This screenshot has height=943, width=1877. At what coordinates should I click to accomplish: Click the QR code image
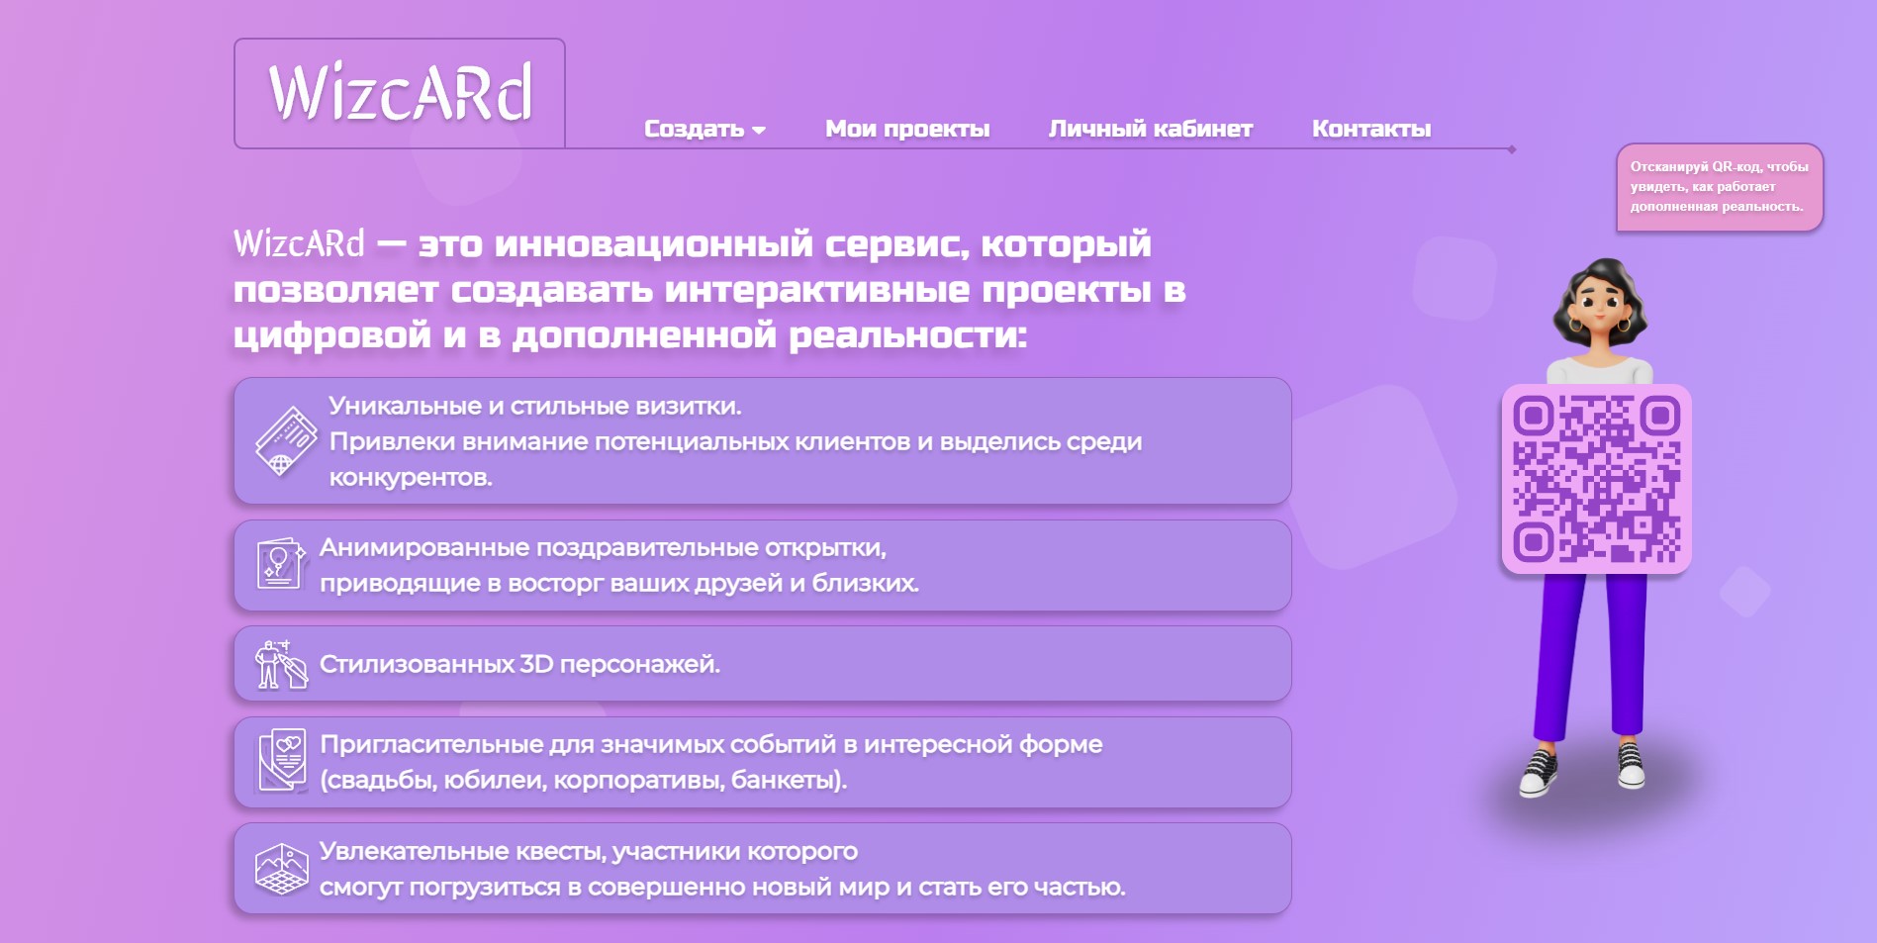[x=1596, y=479]
